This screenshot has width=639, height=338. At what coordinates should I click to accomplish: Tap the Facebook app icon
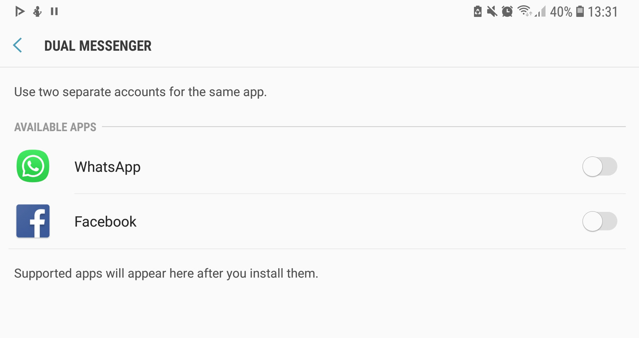(x=33, y=221)
